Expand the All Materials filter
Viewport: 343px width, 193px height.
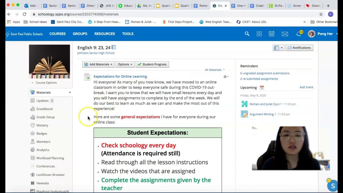pos(215,70)
